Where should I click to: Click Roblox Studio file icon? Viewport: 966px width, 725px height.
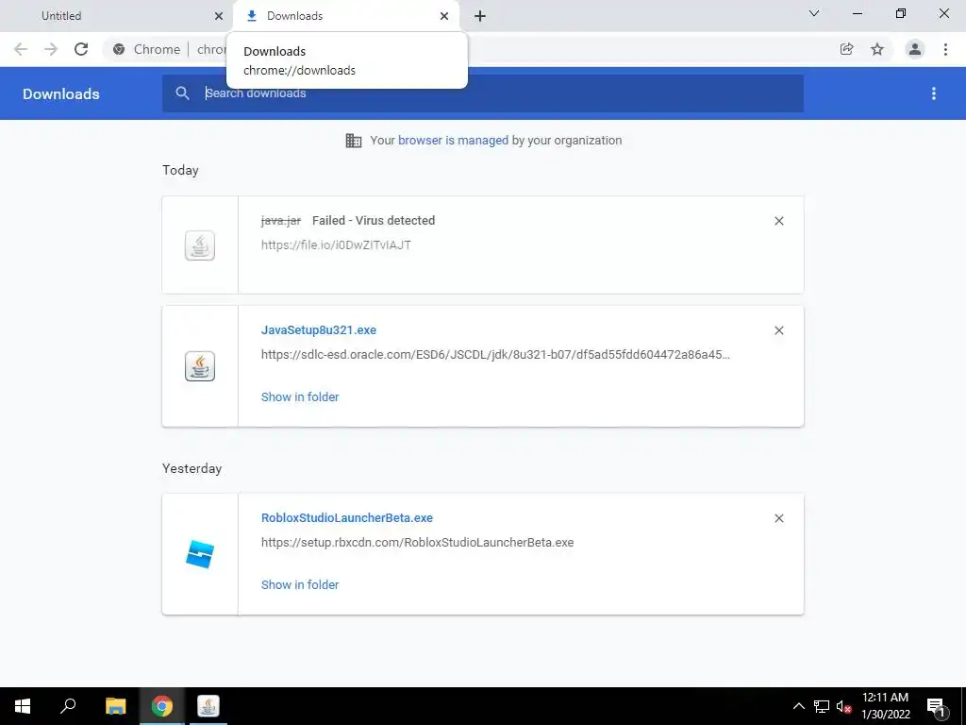[200, 553]
